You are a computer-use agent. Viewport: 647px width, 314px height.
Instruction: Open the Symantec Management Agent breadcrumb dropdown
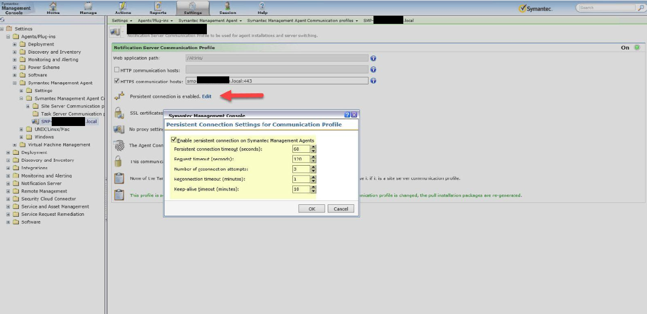coord(241,21)
